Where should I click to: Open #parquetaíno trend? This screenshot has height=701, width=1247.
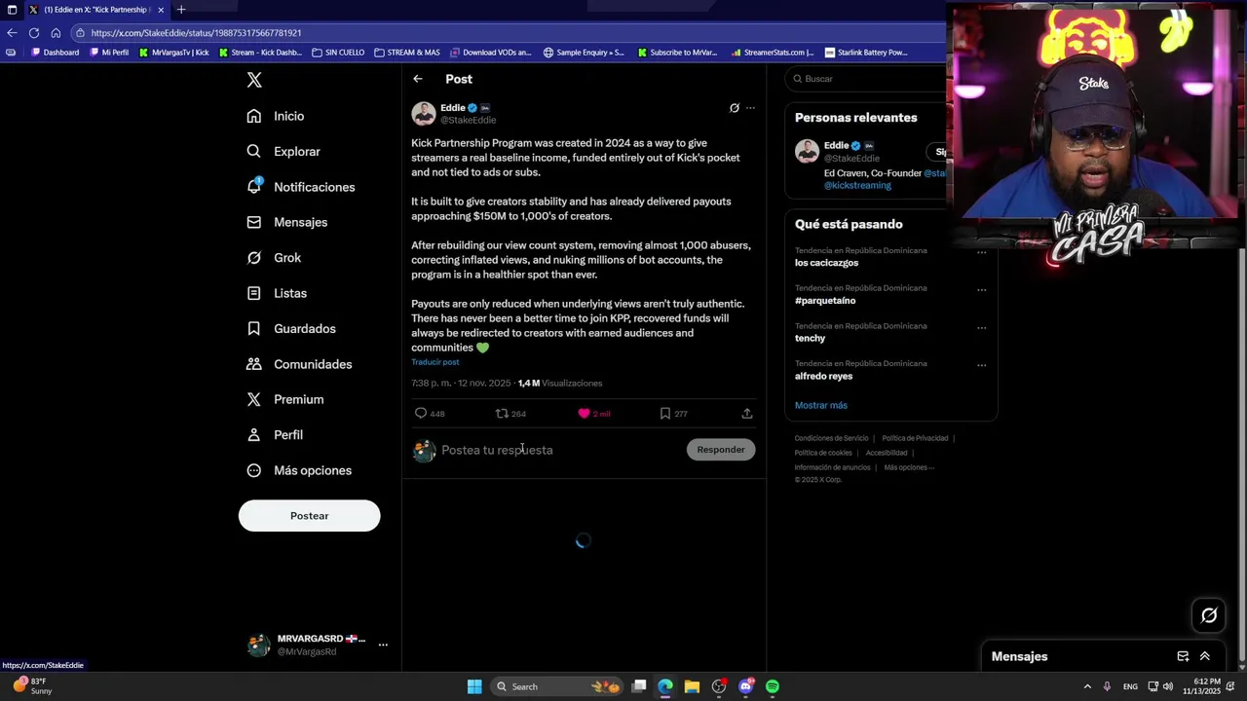825,301
